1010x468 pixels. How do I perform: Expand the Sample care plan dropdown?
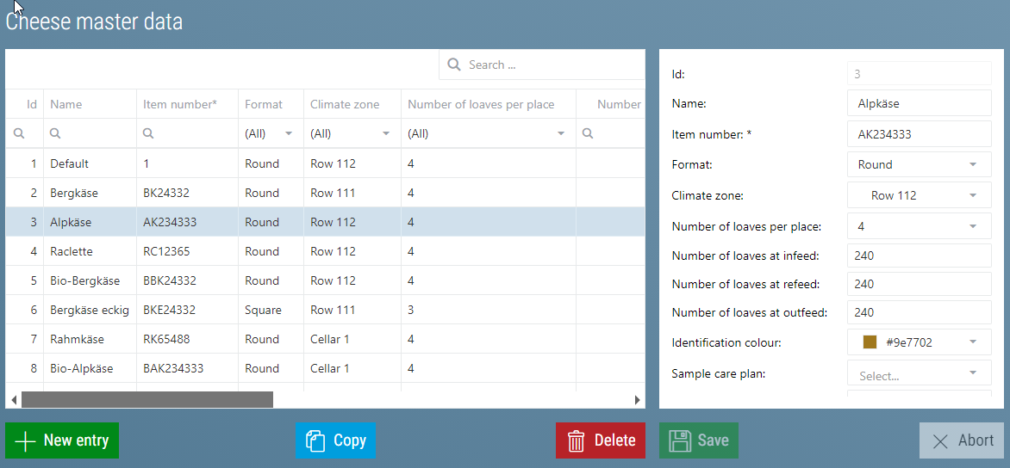coord(973,373)
